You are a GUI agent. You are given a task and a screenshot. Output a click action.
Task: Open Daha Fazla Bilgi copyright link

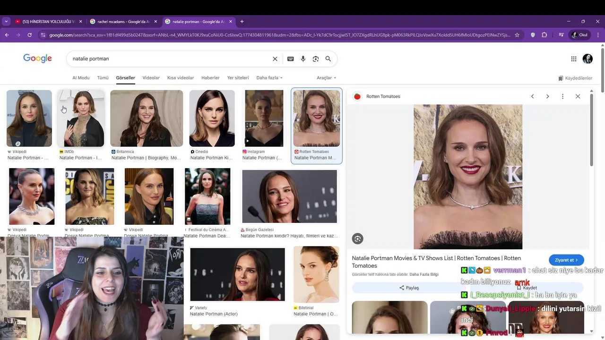(424, 274)
